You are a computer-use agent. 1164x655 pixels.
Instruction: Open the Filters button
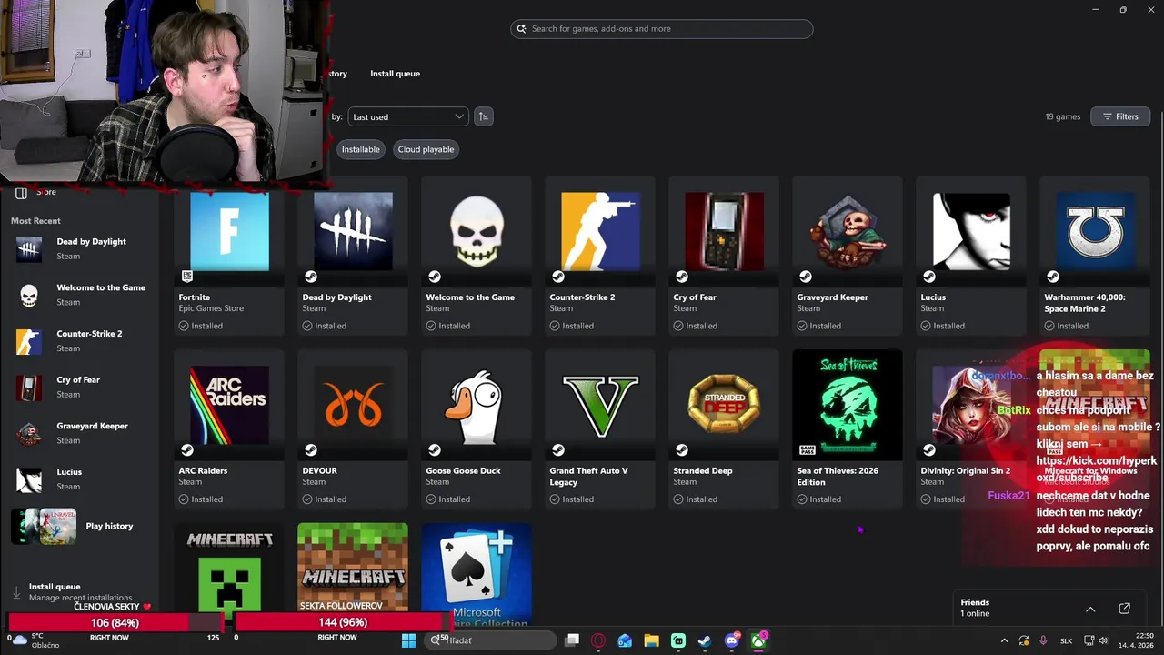(1120, 116)
